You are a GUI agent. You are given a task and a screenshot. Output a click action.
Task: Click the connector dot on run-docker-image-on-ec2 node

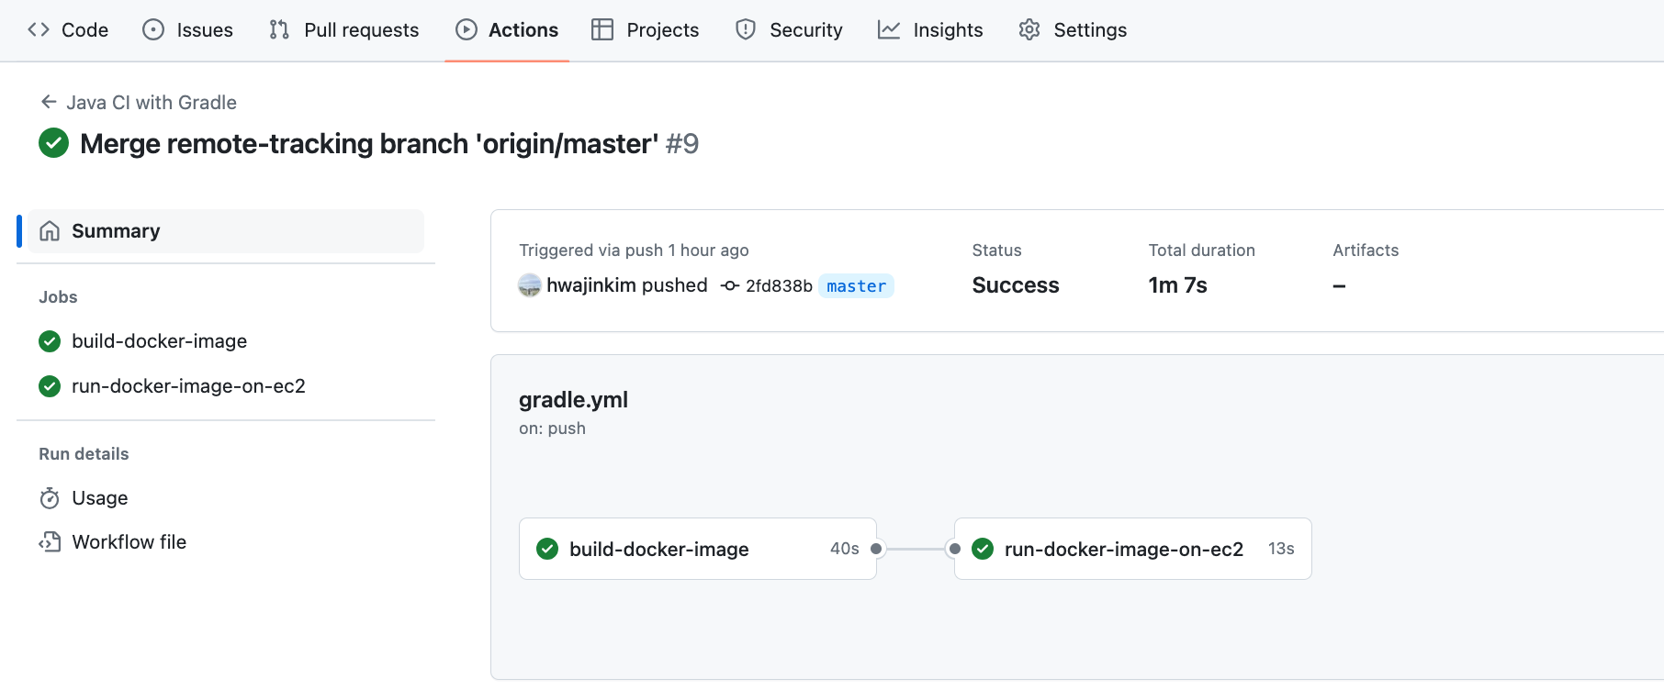[x=955, y=549]
